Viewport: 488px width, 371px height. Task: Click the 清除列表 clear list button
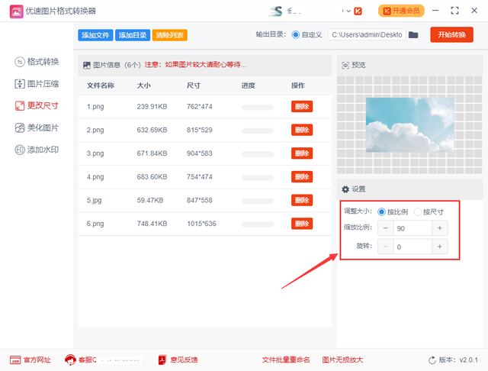pyautogui.click(x=169, y=35)
